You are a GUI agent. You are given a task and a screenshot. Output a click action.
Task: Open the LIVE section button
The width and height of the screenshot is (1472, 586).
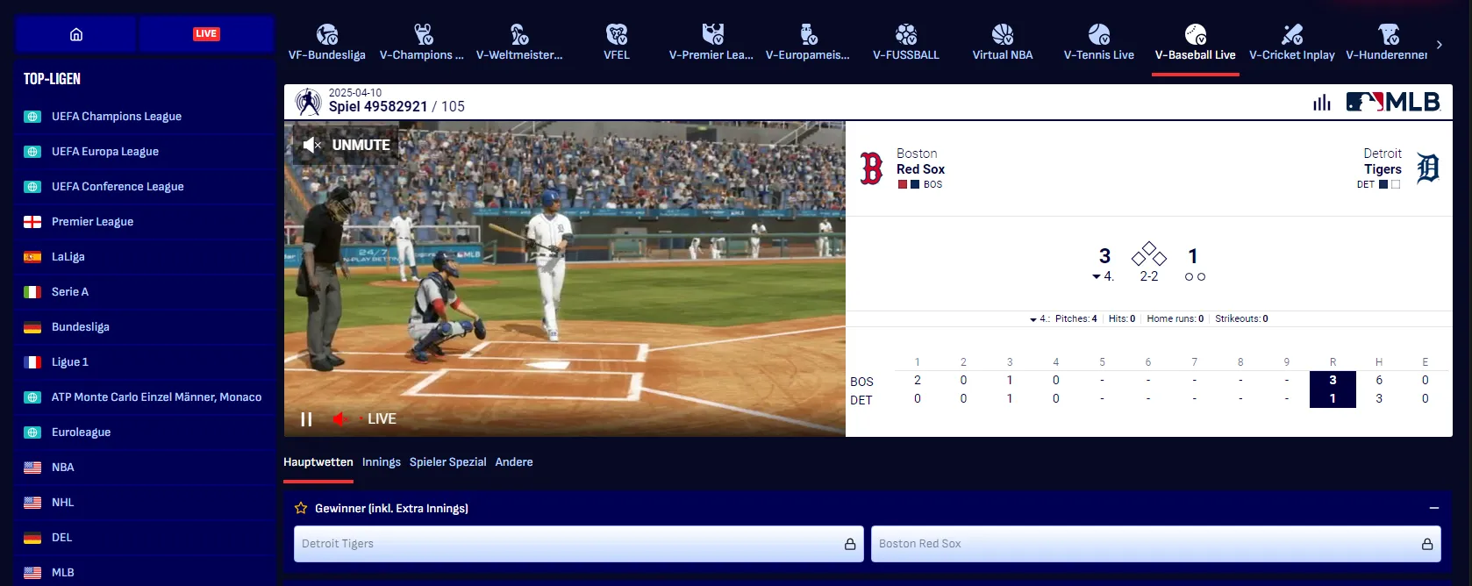point(206,34)
